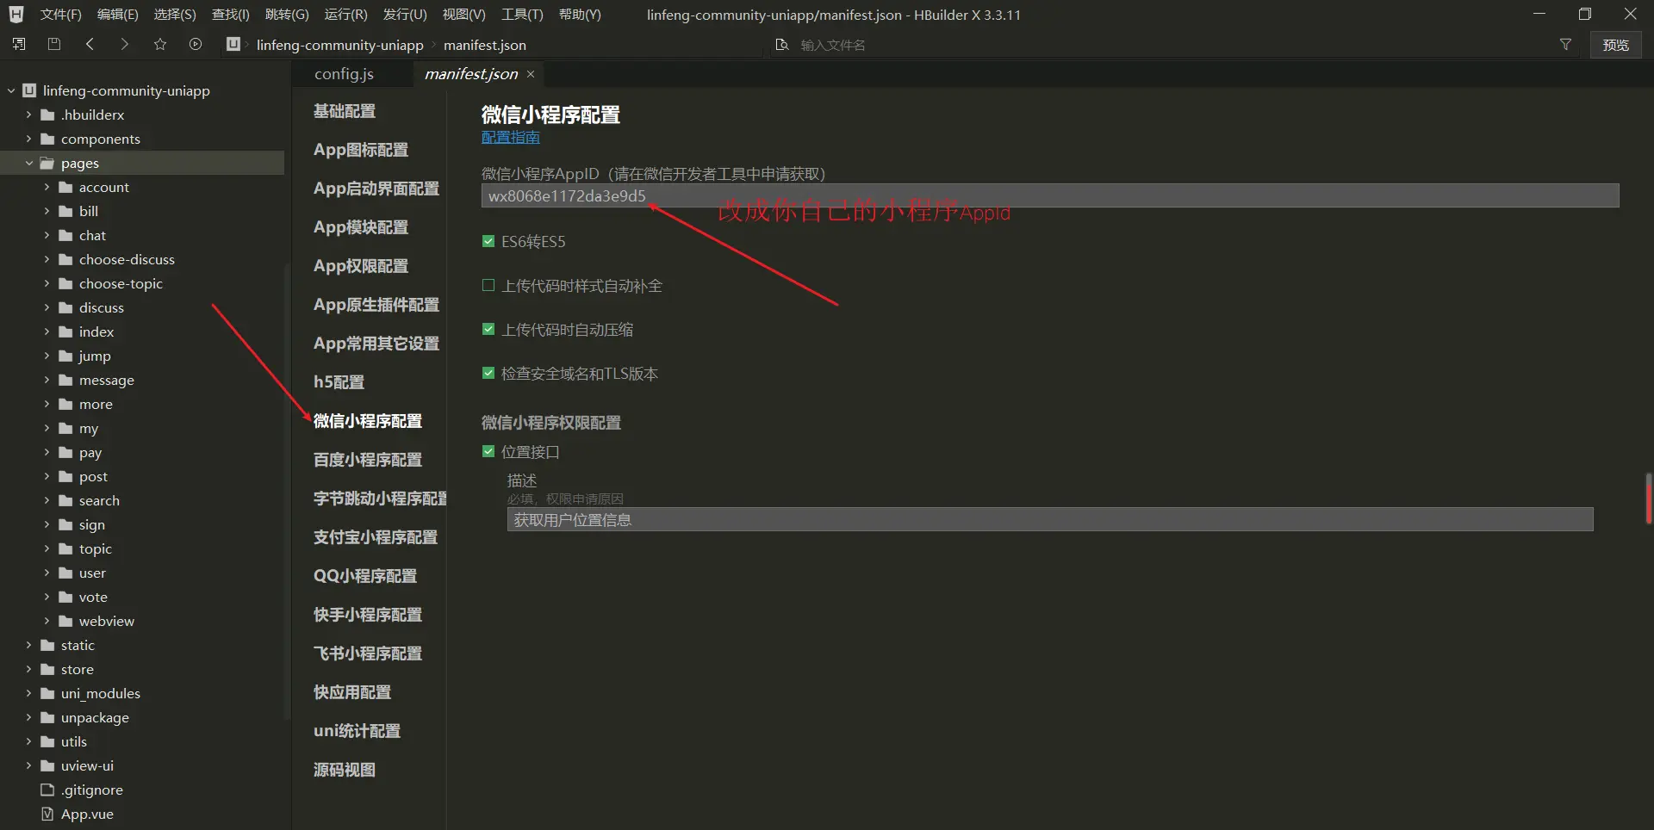Image resolution: width=1654 pixels, height=830 pixels.
Task: Collapse the pages folder
Action: tap(28, 163)
